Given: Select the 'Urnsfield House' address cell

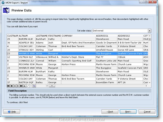Looking at the screenshot, I should 106,50.
